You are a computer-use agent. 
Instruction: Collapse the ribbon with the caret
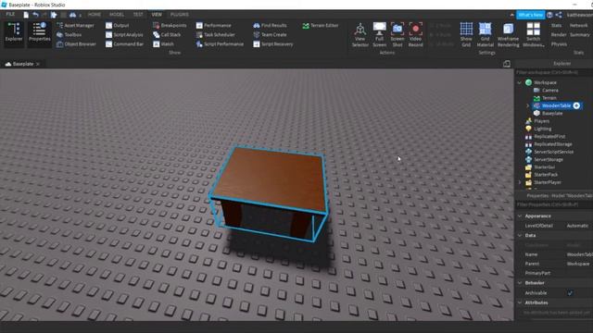pos(511,15)
